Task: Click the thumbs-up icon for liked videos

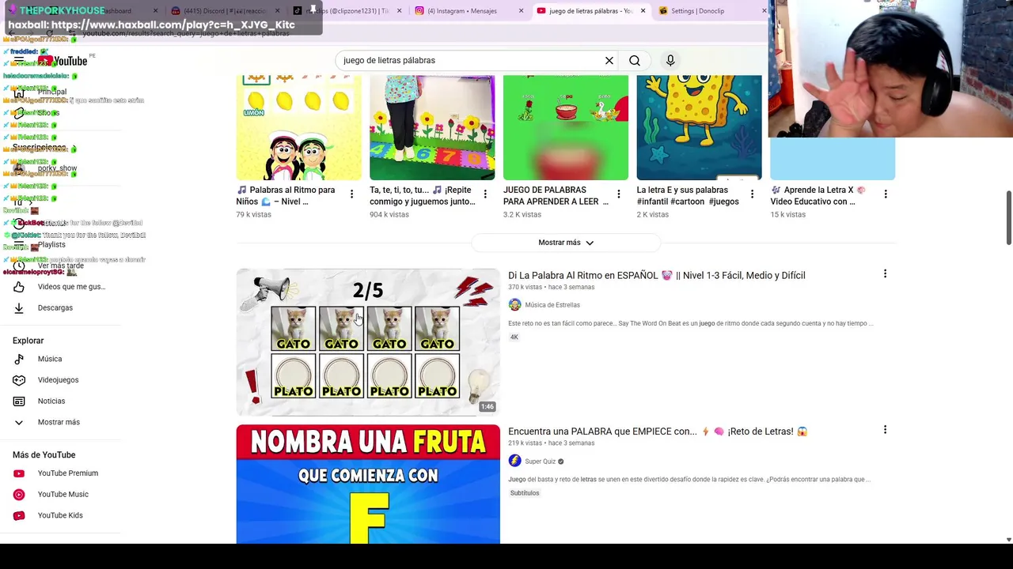Action: [x=19, y=287]
